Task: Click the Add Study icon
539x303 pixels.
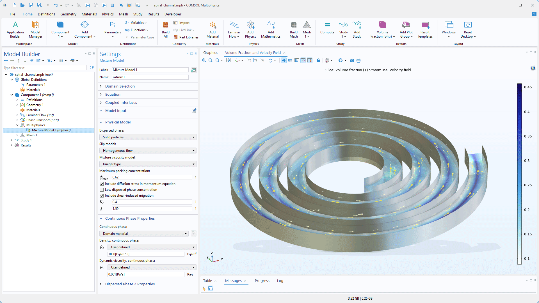Action: pyautogui.click(x=357, y=29)
